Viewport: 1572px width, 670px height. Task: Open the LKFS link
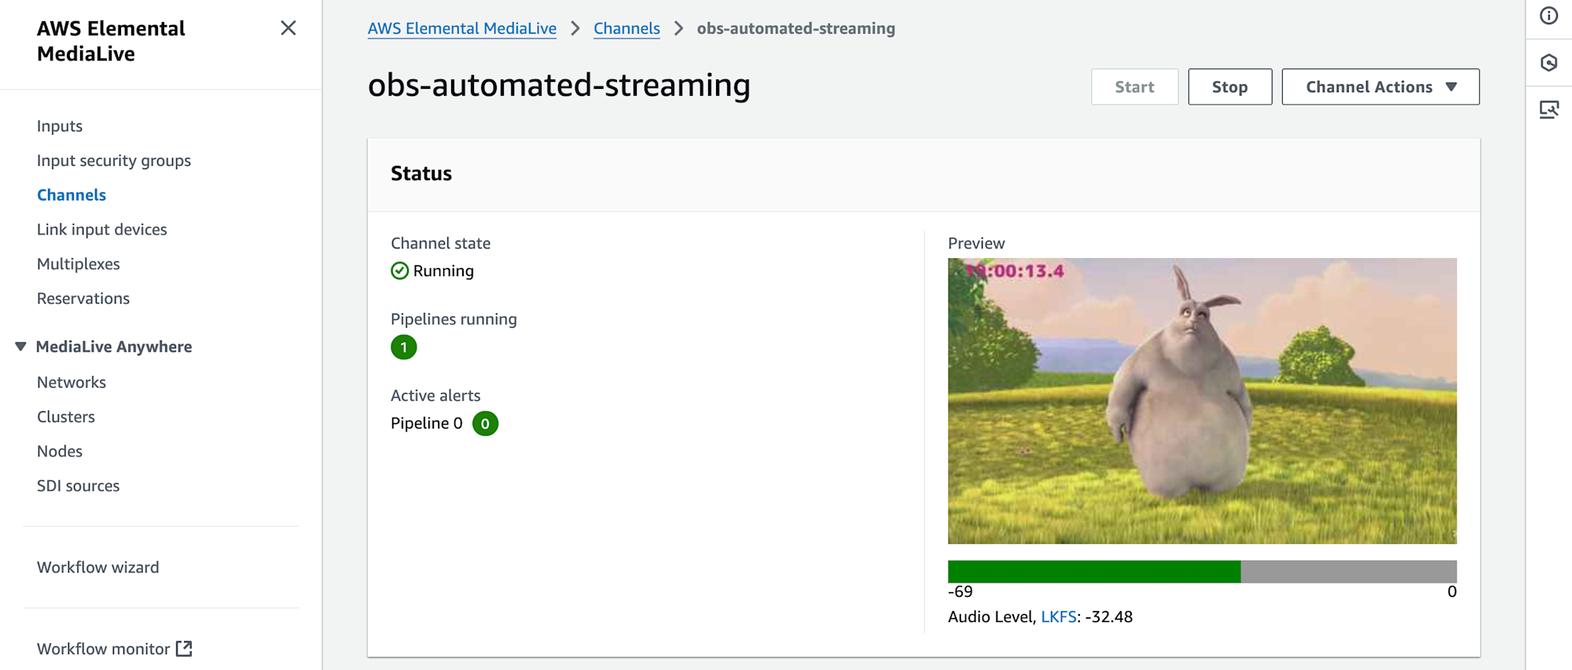1058,617
